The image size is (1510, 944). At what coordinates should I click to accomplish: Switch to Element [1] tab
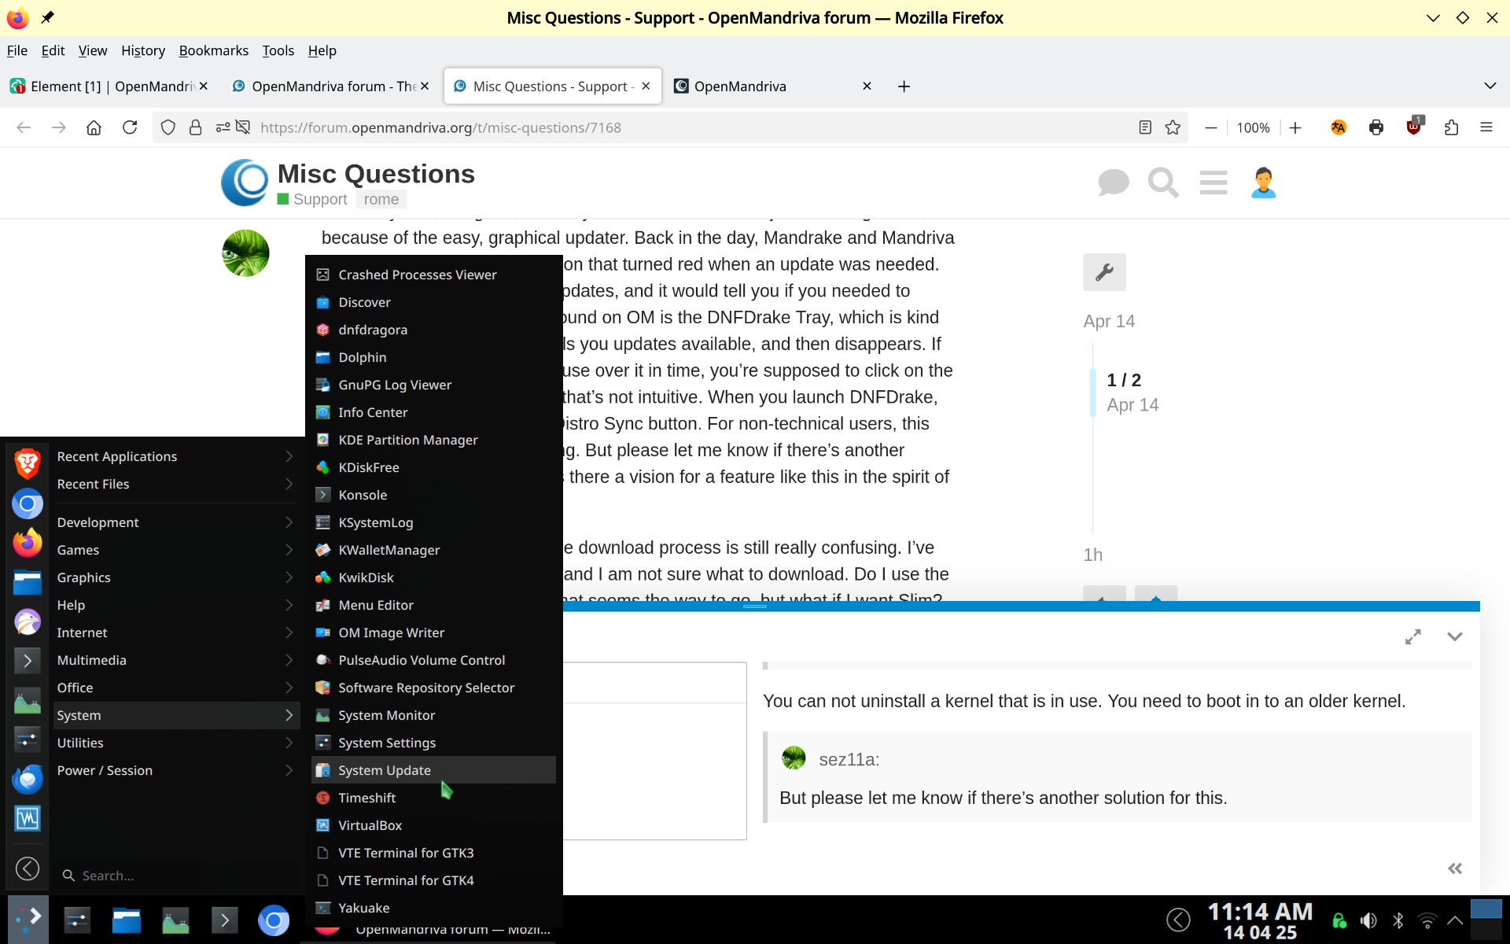click(110, 86)
